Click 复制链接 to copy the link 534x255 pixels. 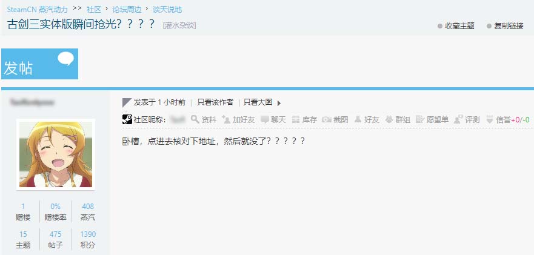coord(505,26)
